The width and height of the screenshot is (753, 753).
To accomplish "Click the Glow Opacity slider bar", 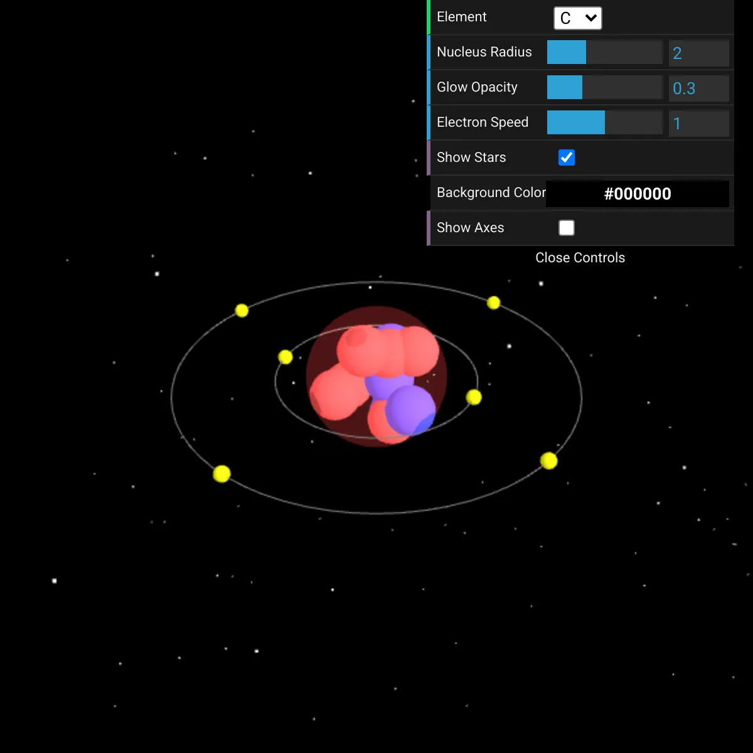I will tap(604, 88).
